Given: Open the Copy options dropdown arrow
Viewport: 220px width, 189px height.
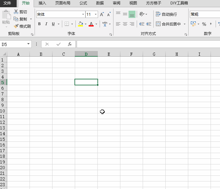Looking at the screenshot, I should pyautogui.click(x=31, y=19).
